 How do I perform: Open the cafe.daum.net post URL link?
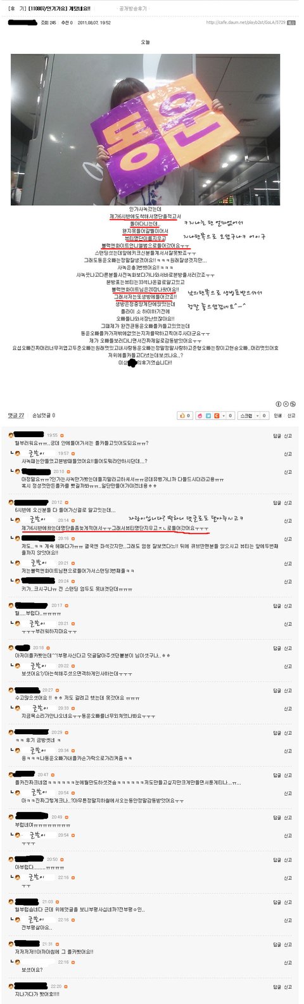[245, 23]
